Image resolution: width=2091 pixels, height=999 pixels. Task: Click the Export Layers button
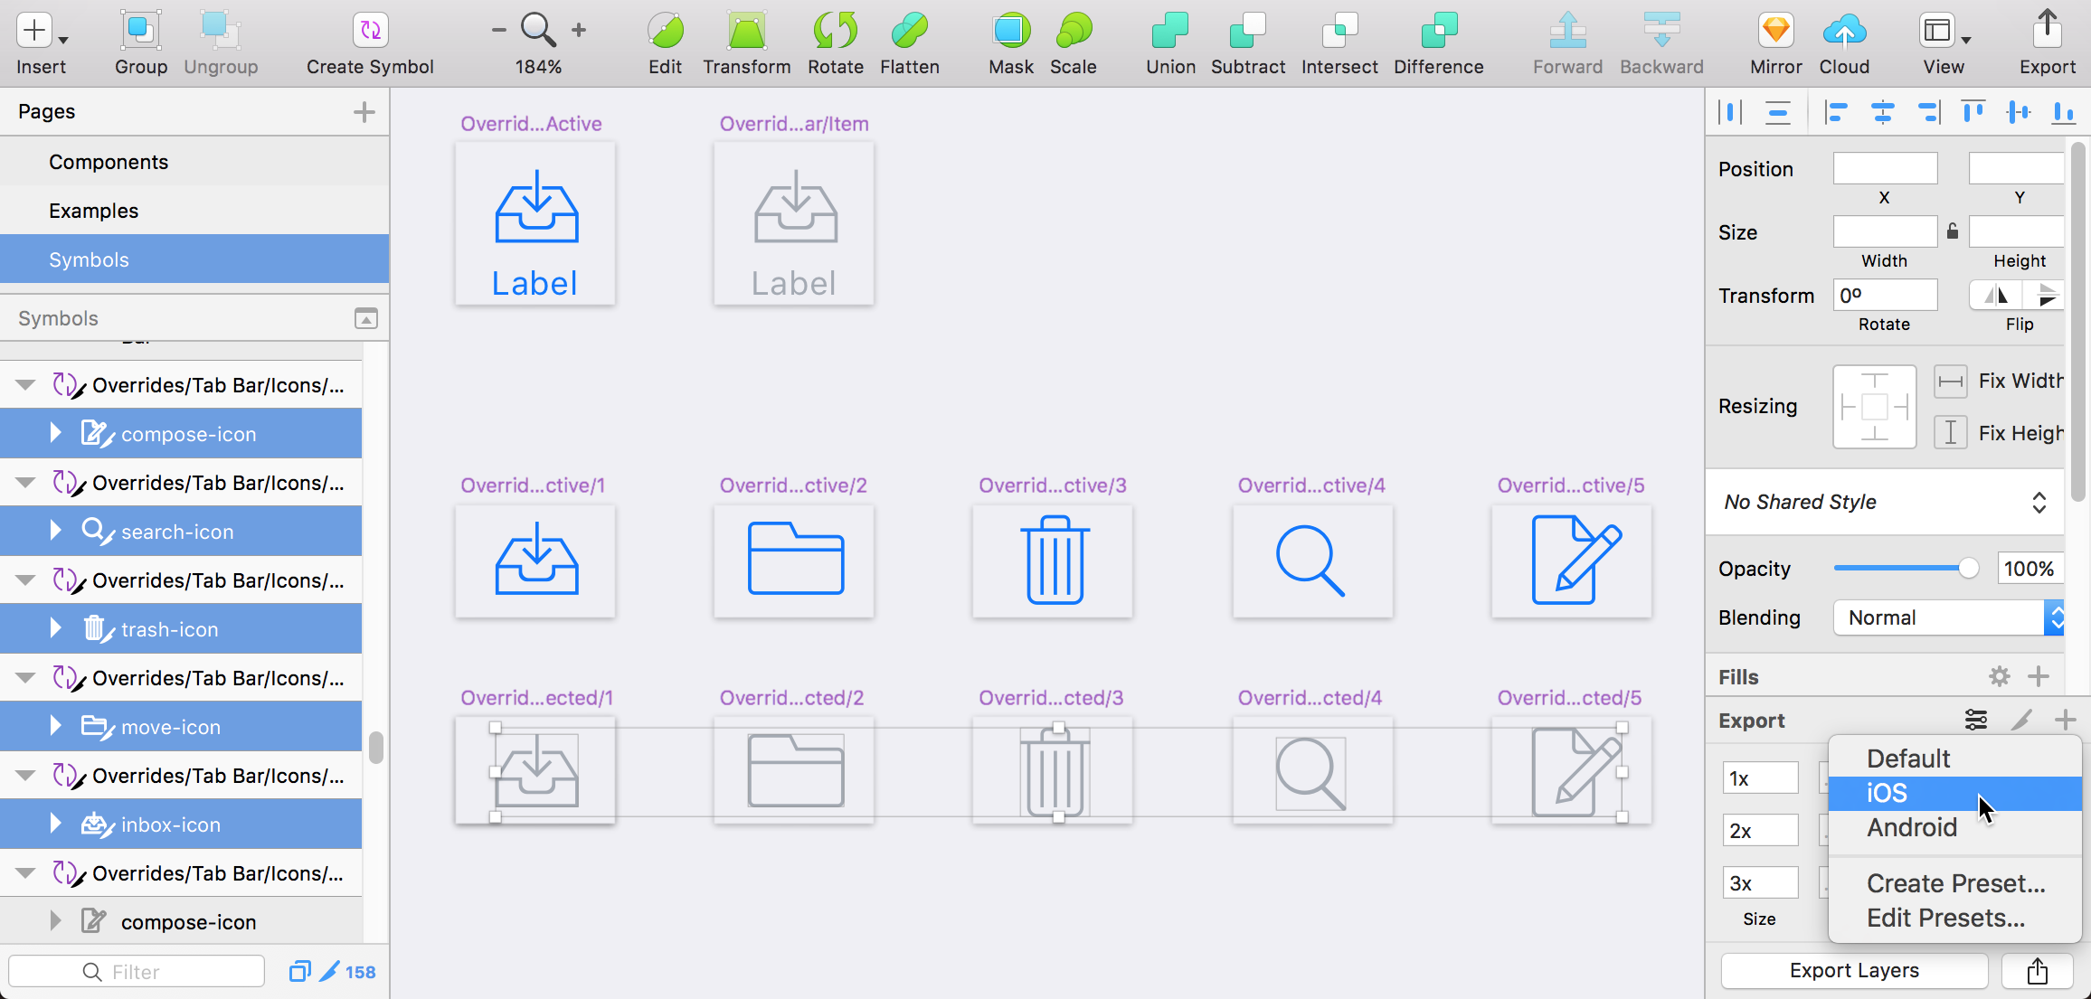click(x=1853, y=970)
